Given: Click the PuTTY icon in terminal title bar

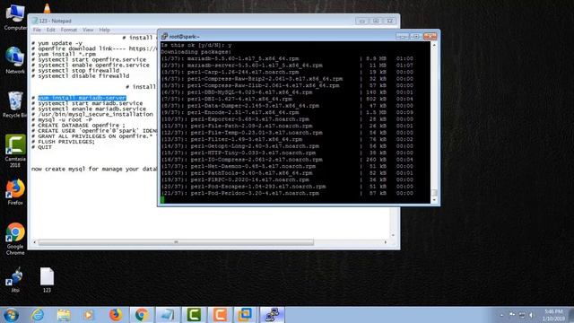Looking at the screenshot, I should pos(164,36).
